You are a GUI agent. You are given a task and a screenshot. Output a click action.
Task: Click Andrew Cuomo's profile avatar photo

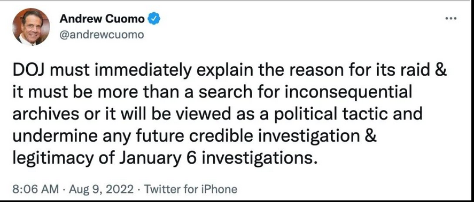(x=31, y=27)
